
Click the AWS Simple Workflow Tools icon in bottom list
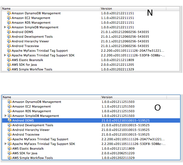[10, 158]
